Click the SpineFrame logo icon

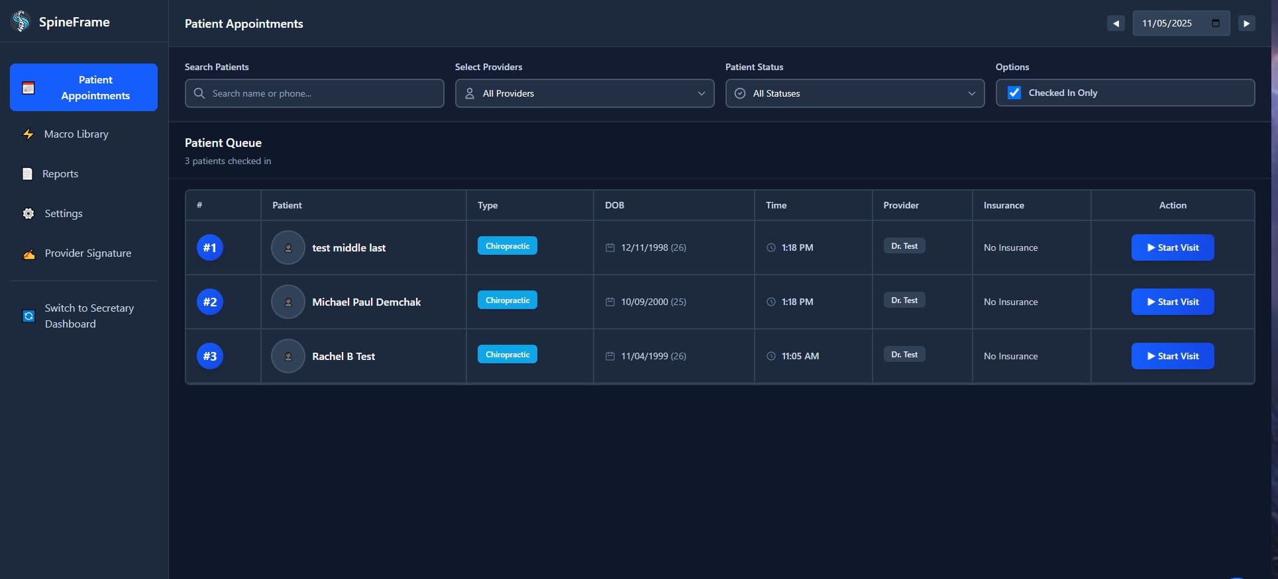[21, 22]
